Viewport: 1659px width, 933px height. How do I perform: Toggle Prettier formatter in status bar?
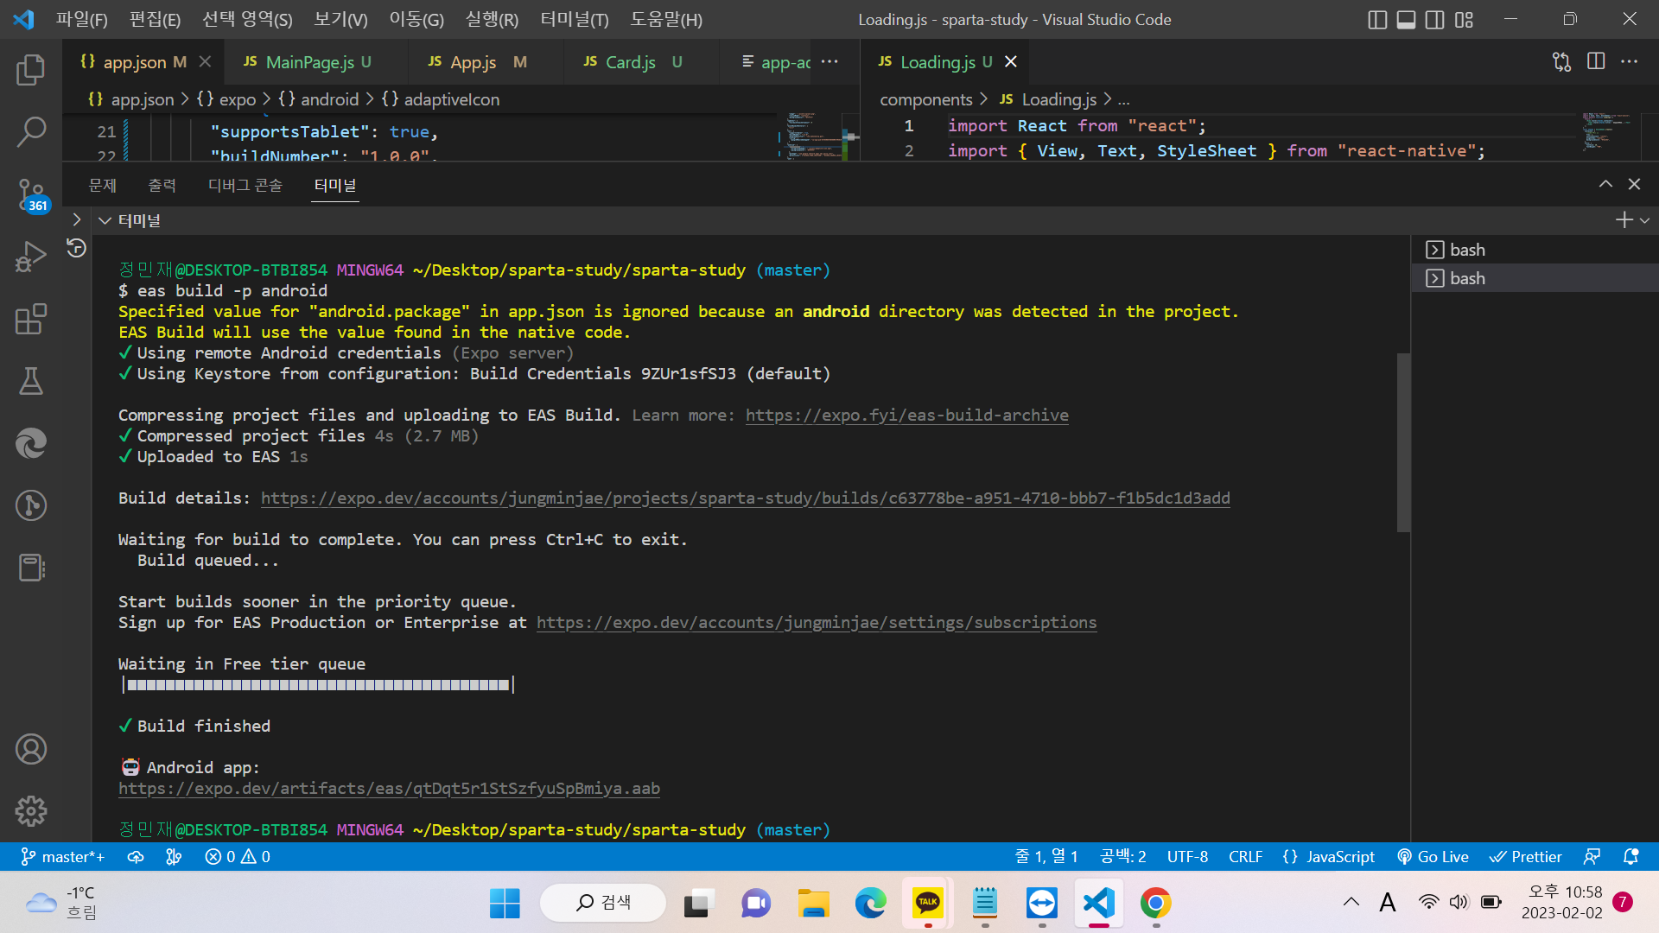[x=1526, y=857]
